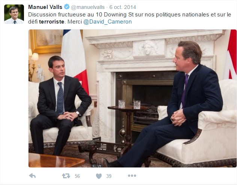This screenshot has width=237, height=185.
Task: Click the bold word terroriste
Action: pos(51,22)
